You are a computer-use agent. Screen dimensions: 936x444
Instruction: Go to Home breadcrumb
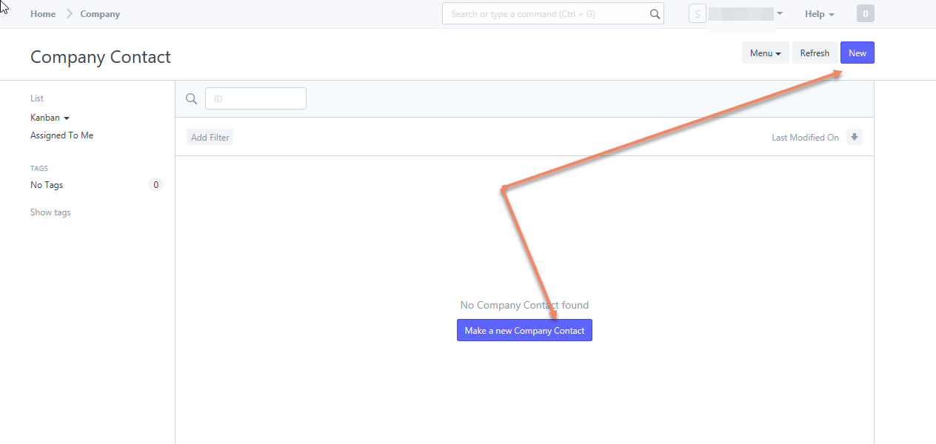(43, 14)
